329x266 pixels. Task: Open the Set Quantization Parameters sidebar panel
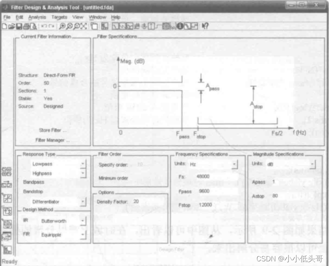pyautogui.click(x=7, y=198)
